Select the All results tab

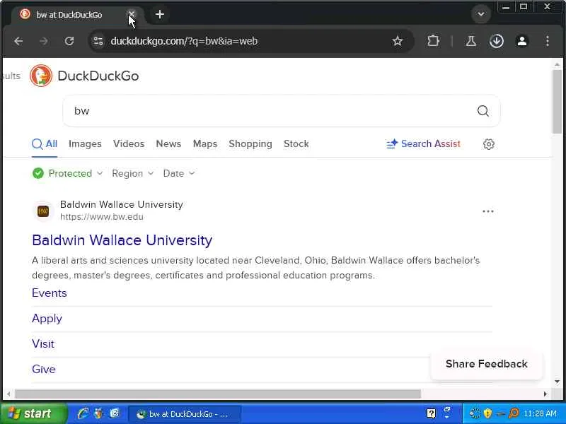(45, 144)
